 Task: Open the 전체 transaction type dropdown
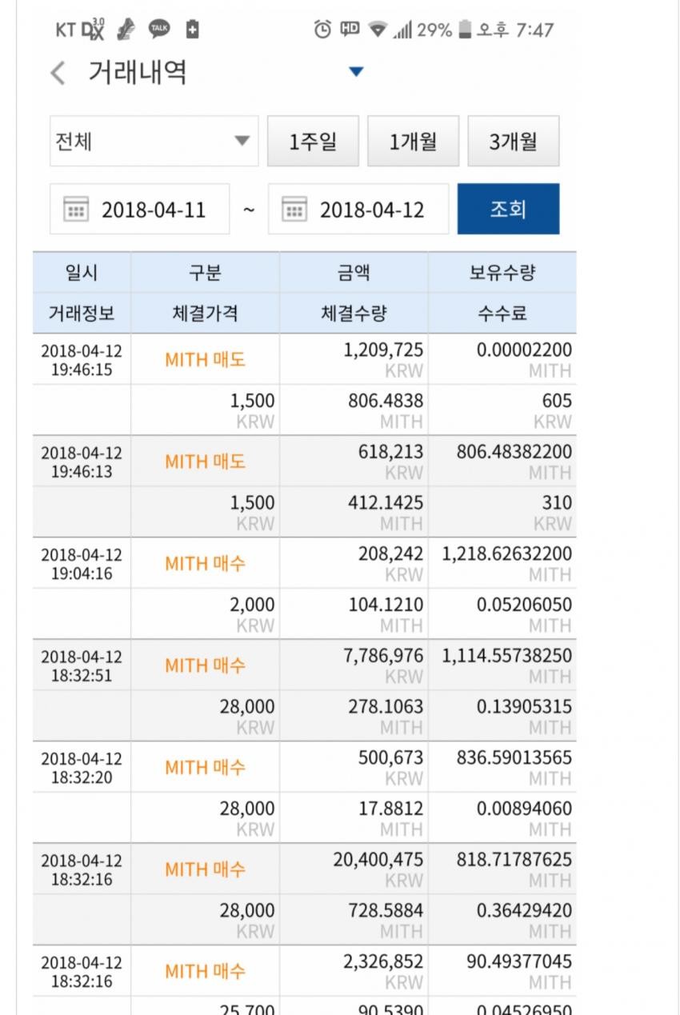pyautogui.click(x=152, y=140)
